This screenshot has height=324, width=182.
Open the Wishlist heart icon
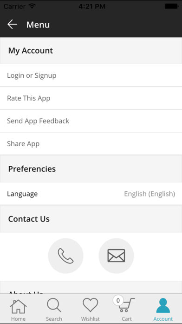click(90, 305)
